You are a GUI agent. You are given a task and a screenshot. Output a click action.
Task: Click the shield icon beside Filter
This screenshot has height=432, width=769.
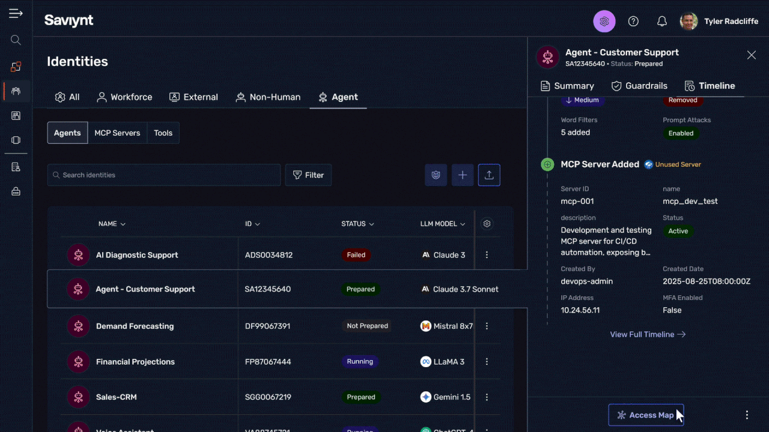click(436, 175)
